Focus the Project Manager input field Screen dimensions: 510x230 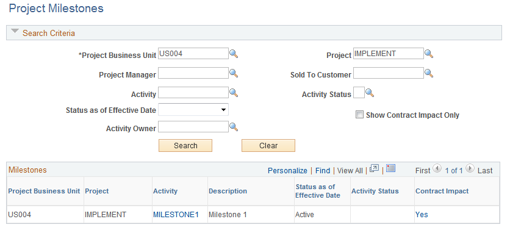193,73
